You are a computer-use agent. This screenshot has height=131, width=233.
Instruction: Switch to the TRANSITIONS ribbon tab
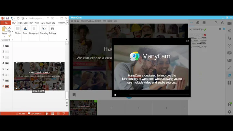[x=31, y=23]
